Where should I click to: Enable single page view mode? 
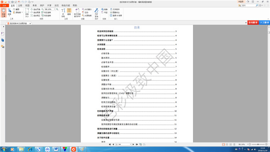click(223, 144)
